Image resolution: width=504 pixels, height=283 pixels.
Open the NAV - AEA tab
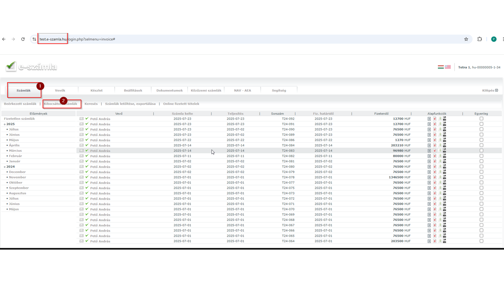242,90
